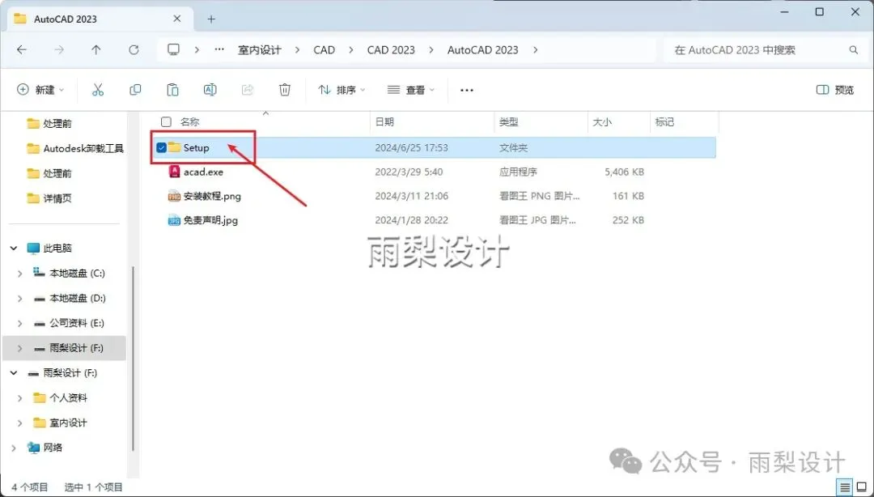Sort by the 名称 column header

click(189, 121)
